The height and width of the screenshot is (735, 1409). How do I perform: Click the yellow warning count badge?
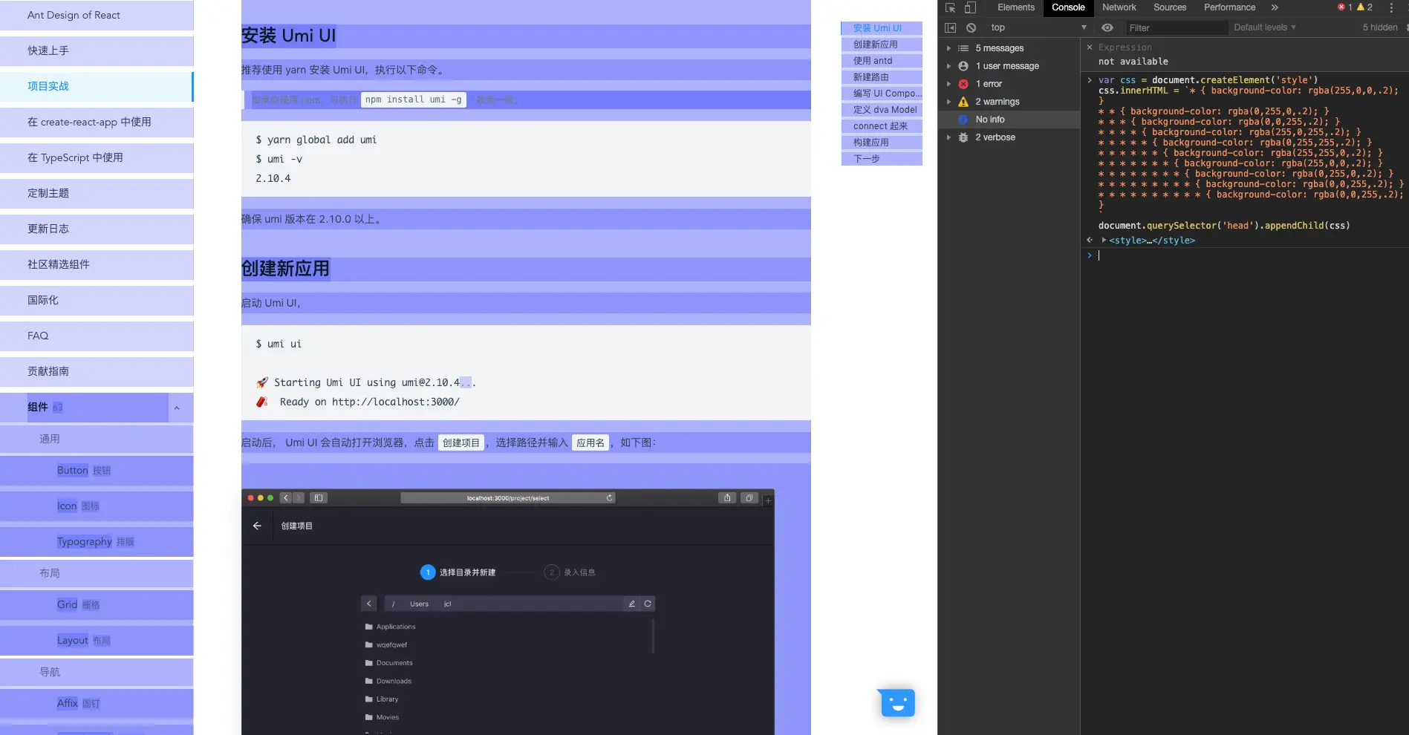click(1365, 7)
